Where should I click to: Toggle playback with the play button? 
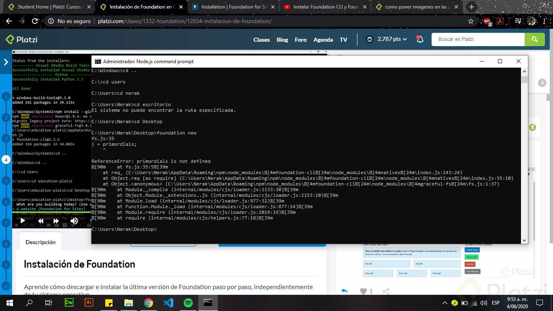click(x=22, y=221)
